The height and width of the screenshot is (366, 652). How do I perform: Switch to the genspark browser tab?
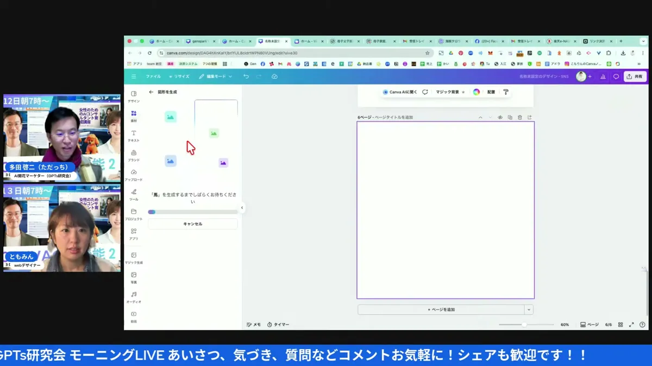(x=200, y=41)
